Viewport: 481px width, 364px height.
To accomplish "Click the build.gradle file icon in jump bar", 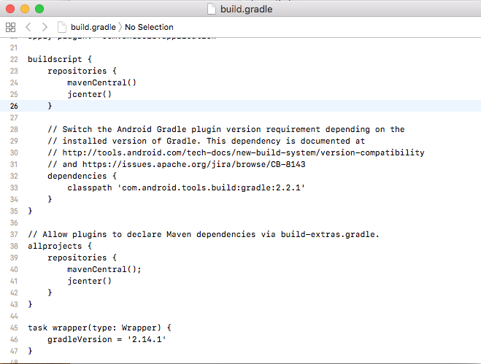I will [63, 26].
